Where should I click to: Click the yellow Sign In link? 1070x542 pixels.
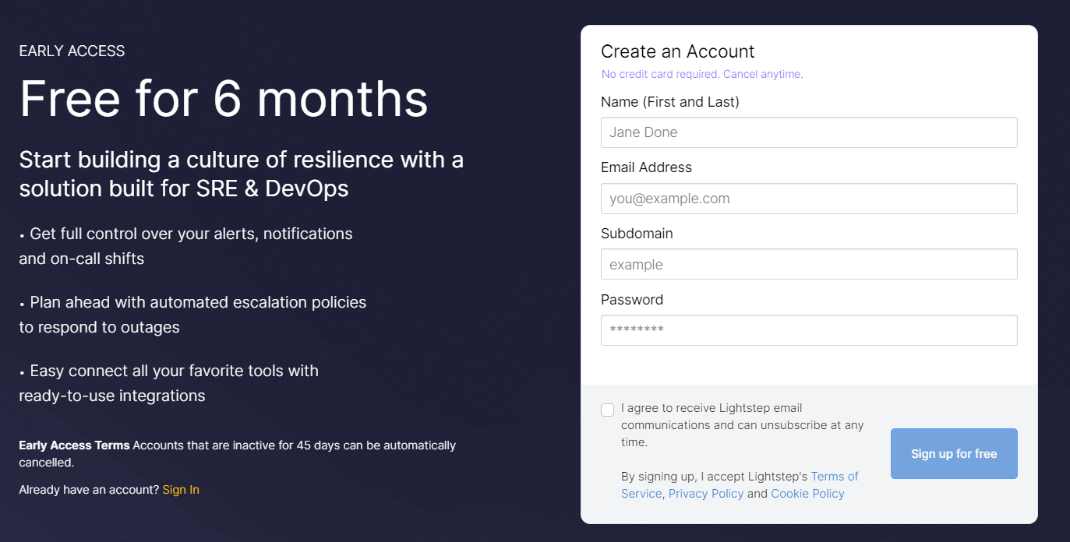(181, 490)
